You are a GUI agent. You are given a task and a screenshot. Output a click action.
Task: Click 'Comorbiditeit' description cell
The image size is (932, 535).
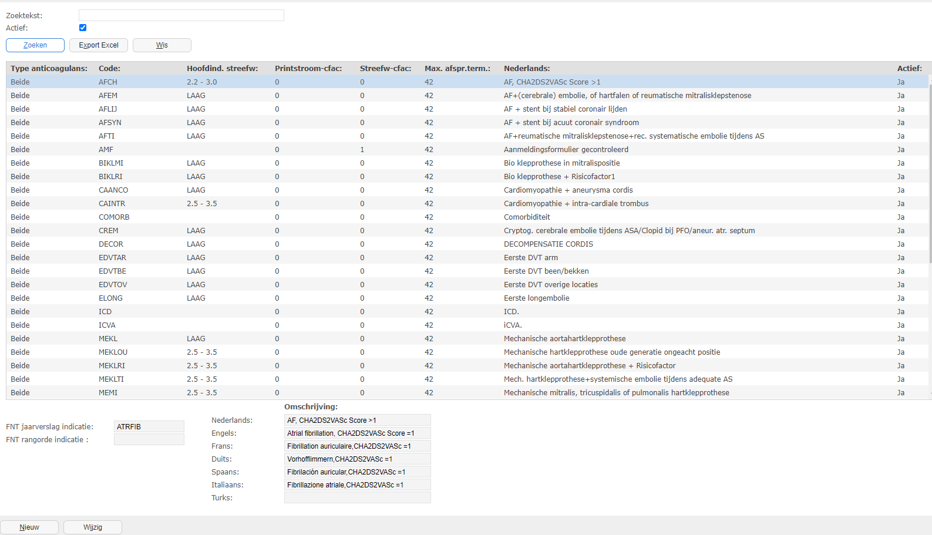[x=527, y=217]
